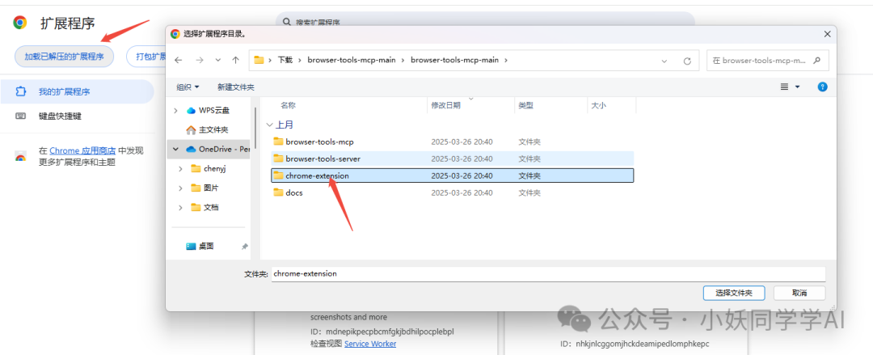Open 我的扩展程序 in the Chrome sidebar
This screenshot has height=355, width=873.
pyautogui.click(x=77, y=91)
